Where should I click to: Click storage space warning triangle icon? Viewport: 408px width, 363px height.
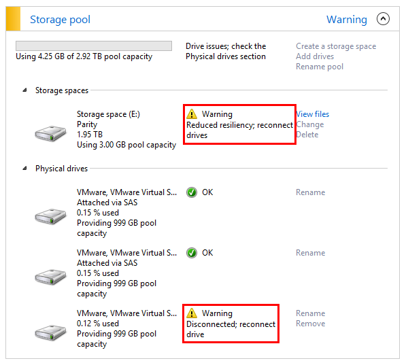(x=192, y=114)
